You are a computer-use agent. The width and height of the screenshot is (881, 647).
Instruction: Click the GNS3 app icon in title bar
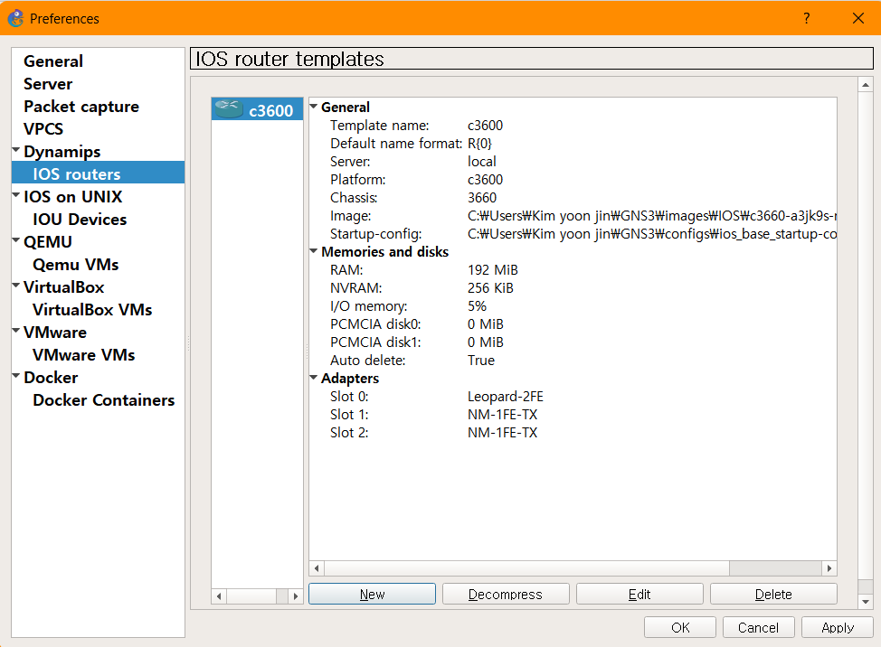(x=15, y=18)
